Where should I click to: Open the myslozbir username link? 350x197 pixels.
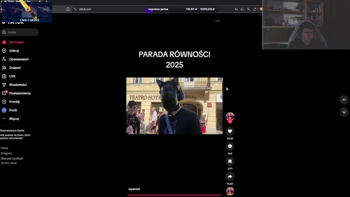tap(134, 189)
